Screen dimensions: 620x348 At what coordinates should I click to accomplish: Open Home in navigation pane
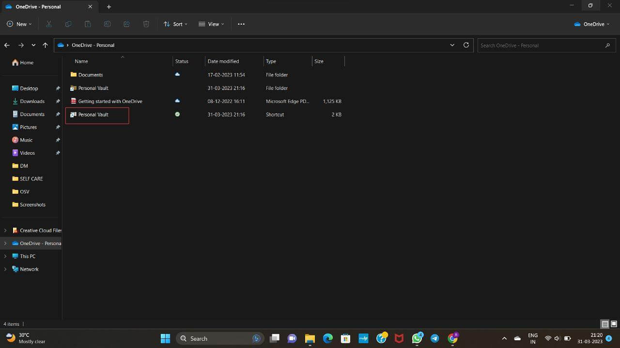click(23, 62)
